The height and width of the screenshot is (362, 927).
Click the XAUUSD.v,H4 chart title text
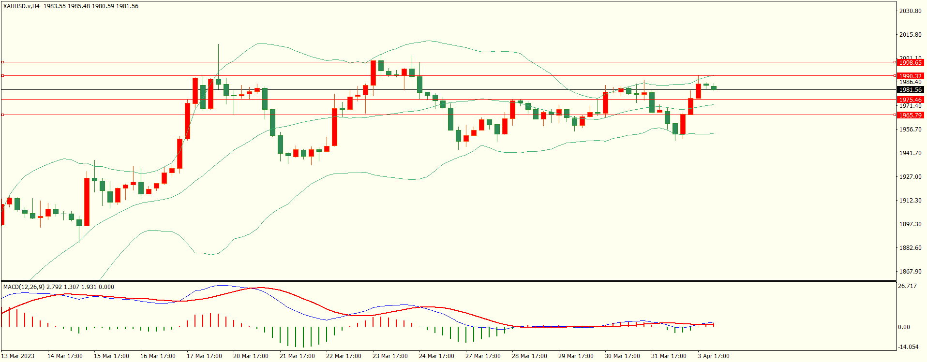tap(21, 6)
